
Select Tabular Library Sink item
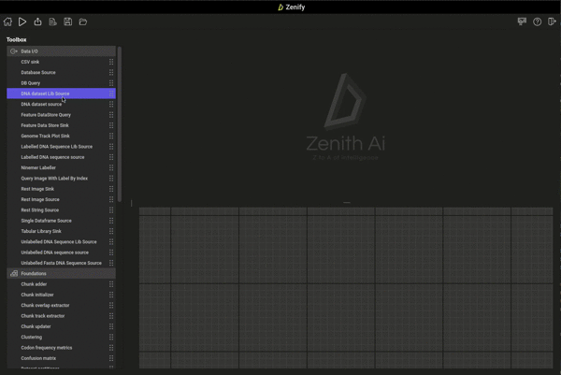[61, 231]
